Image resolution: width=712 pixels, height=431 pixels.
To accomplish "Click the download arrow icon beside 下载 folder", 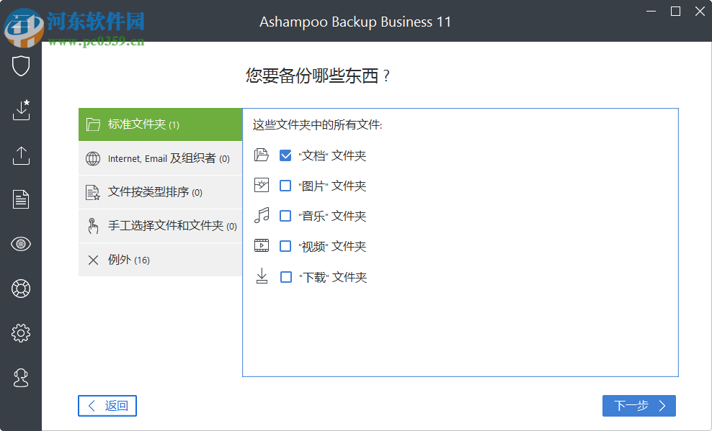I will click(x=262, y=276).
